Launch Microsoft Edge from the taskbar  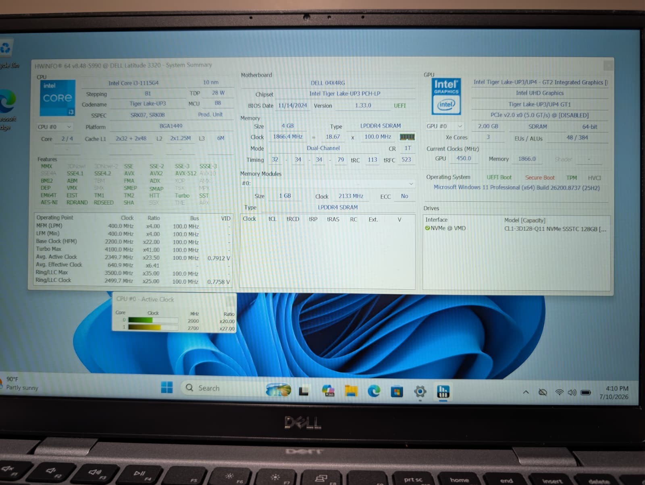click(x=374, y=391)
